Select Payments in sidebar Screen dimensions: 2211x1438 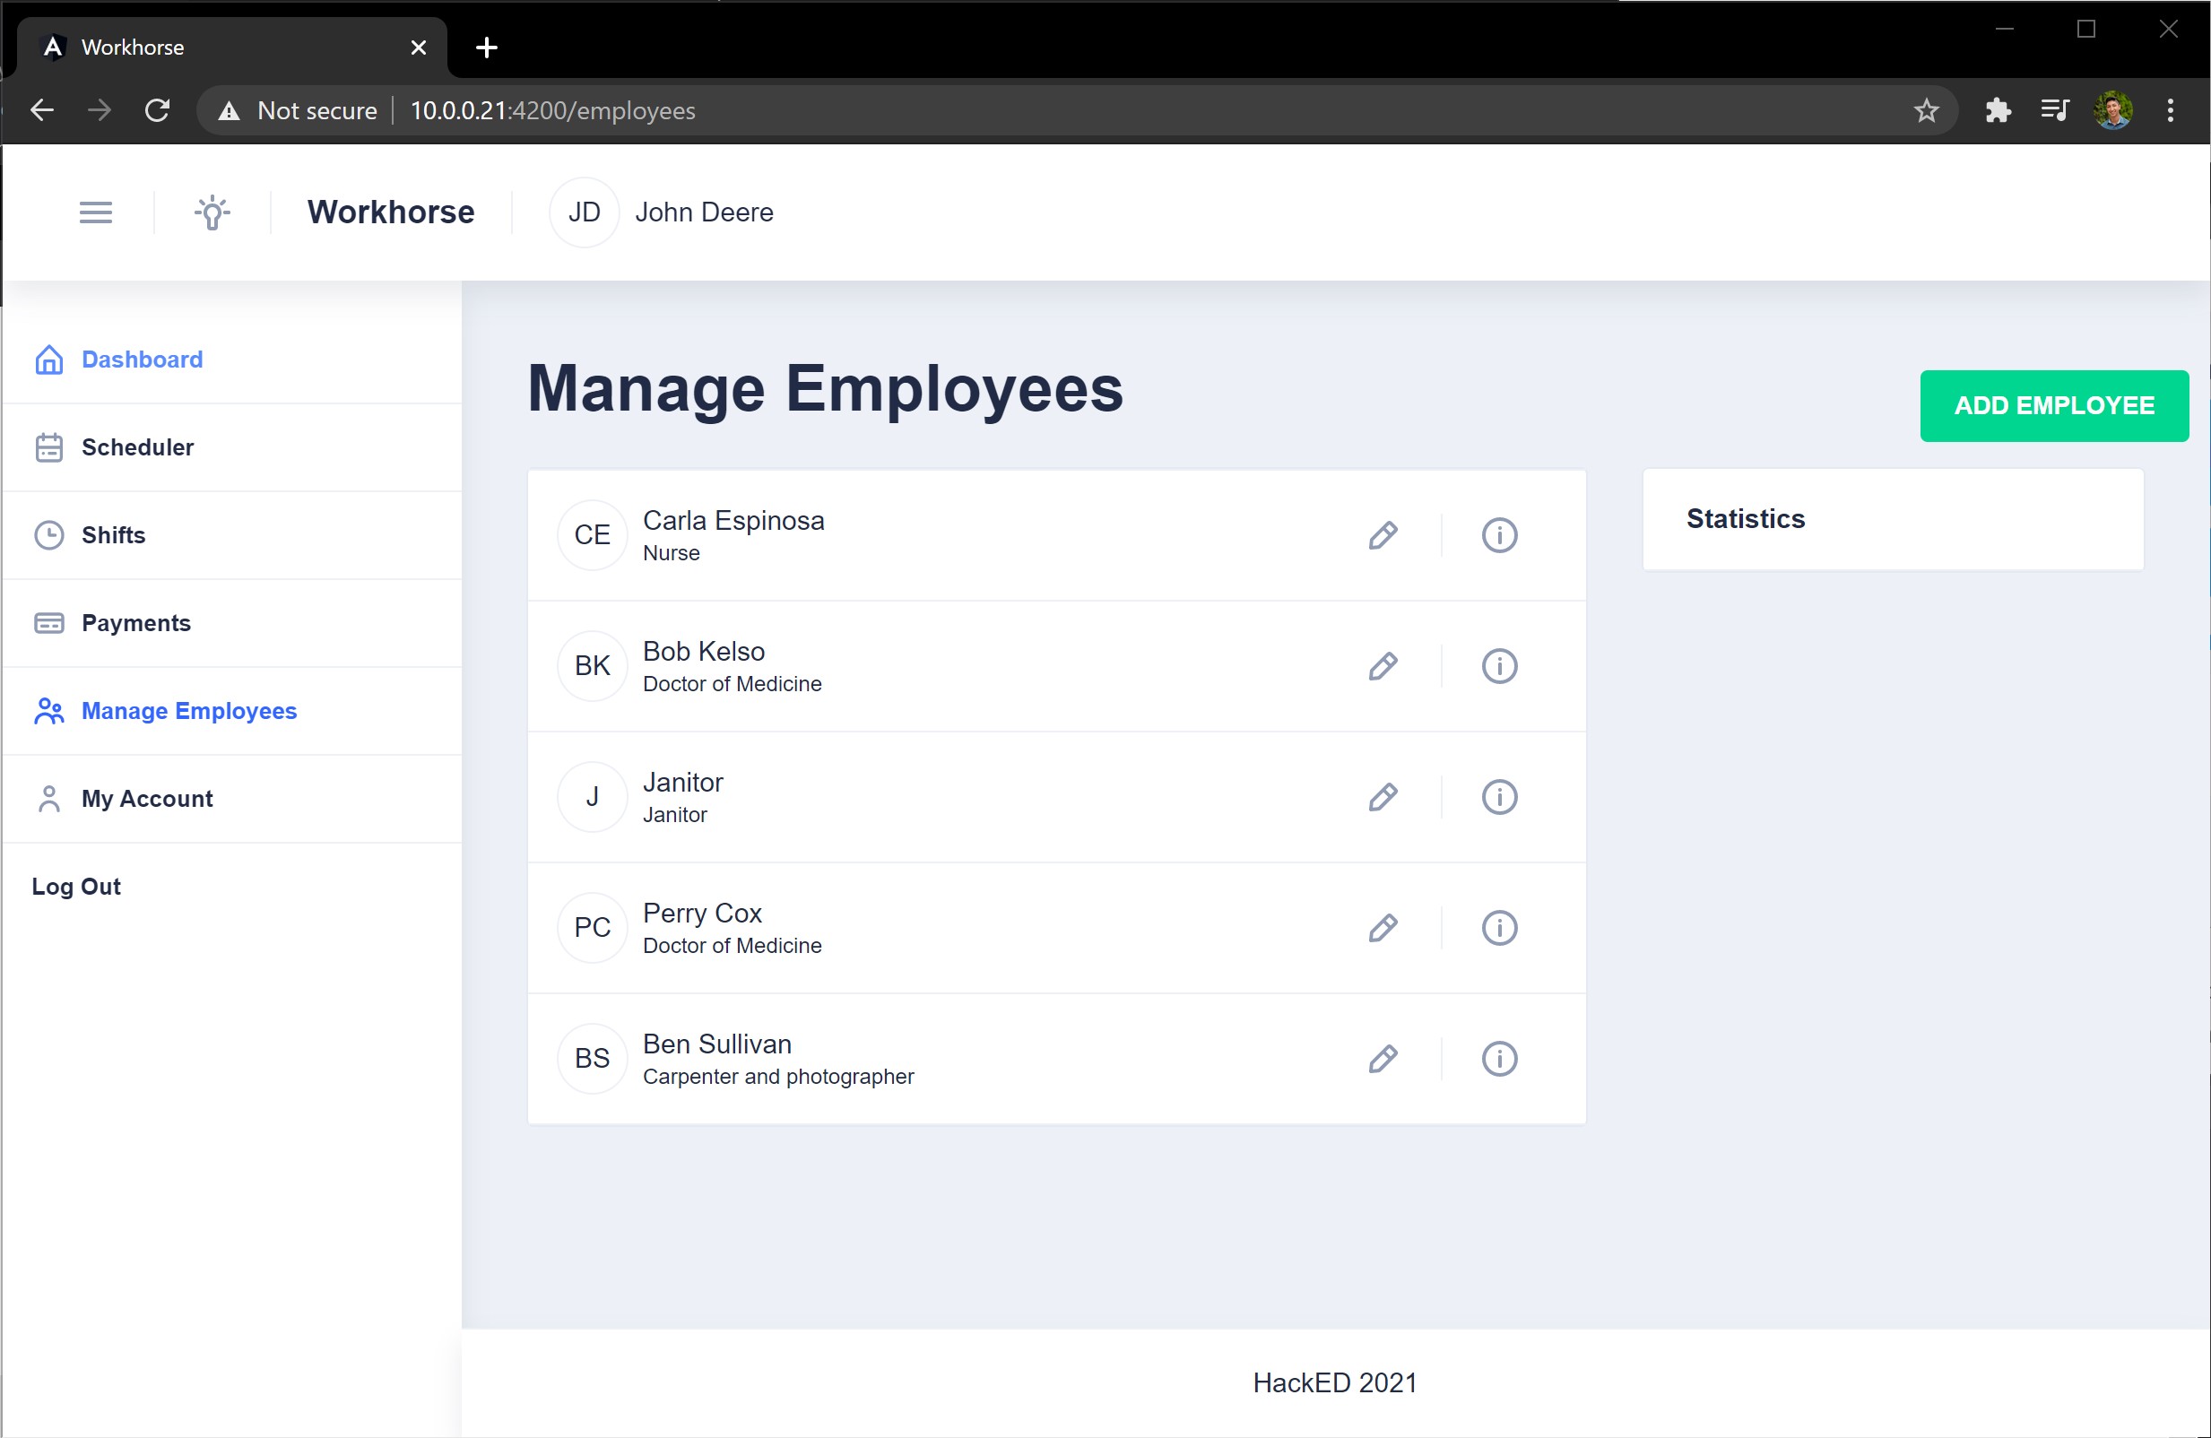tap(135, 623)
